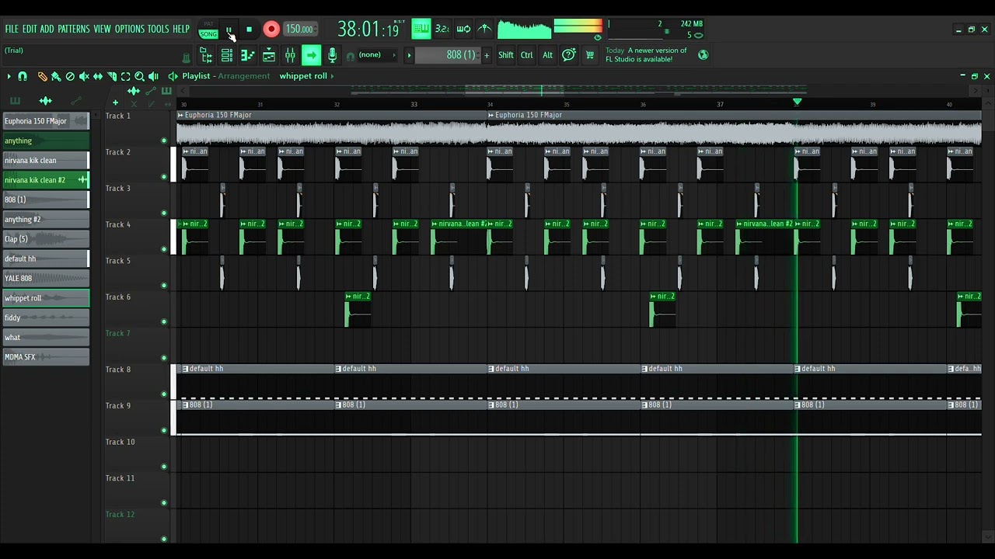Open the ADD menu

tap(47, 29)
